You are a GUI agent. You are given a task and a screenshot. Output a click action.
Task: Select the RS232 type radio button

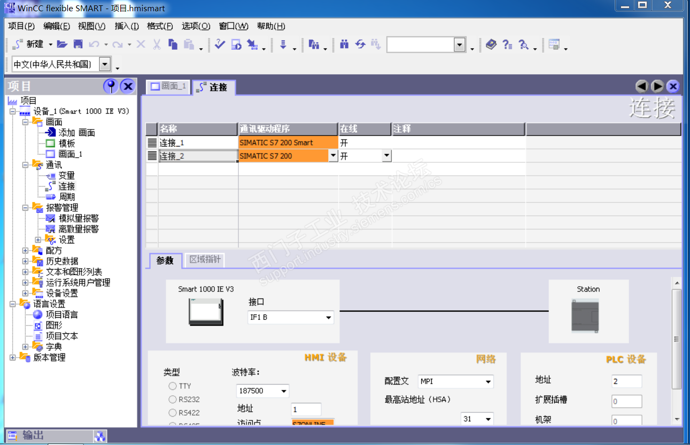pos(173,399)
